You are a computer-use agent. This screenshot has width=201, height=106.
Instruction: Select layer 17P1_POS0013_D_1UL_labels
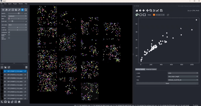pyautogui.click(x=15, y=92)
